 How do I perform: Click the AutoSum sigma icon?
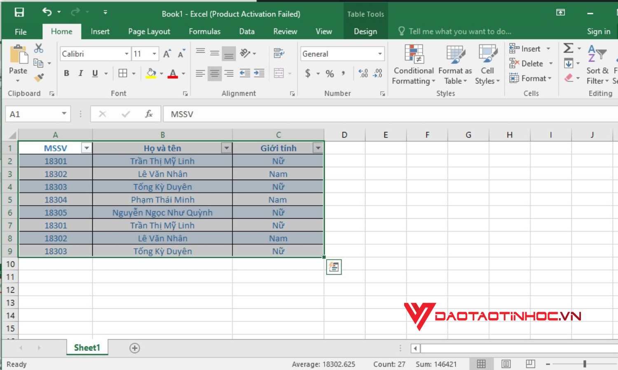coord(568,49)
